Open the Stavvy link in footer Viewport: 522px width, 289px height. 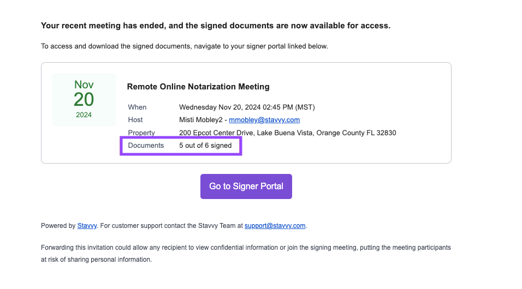pyautogui.click(x=87, y=226)
